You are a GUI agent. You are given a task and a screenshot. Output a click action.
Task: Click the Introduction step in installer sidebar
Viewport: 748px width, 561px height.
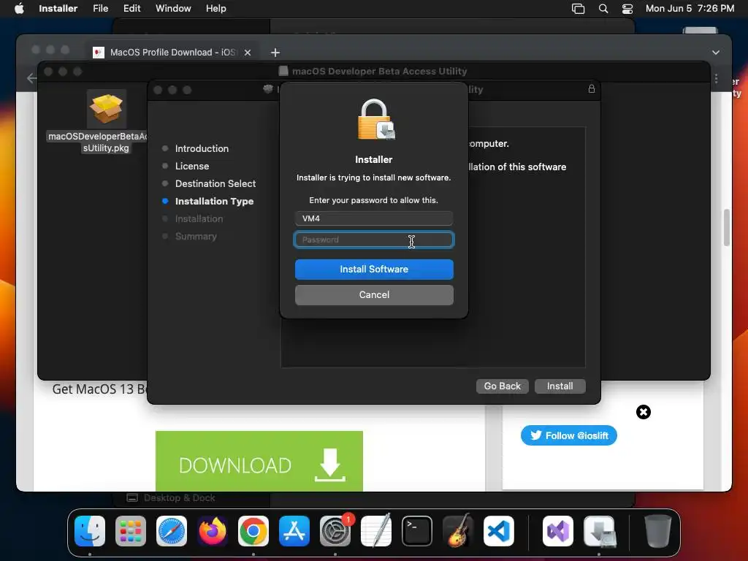(202, 148)
